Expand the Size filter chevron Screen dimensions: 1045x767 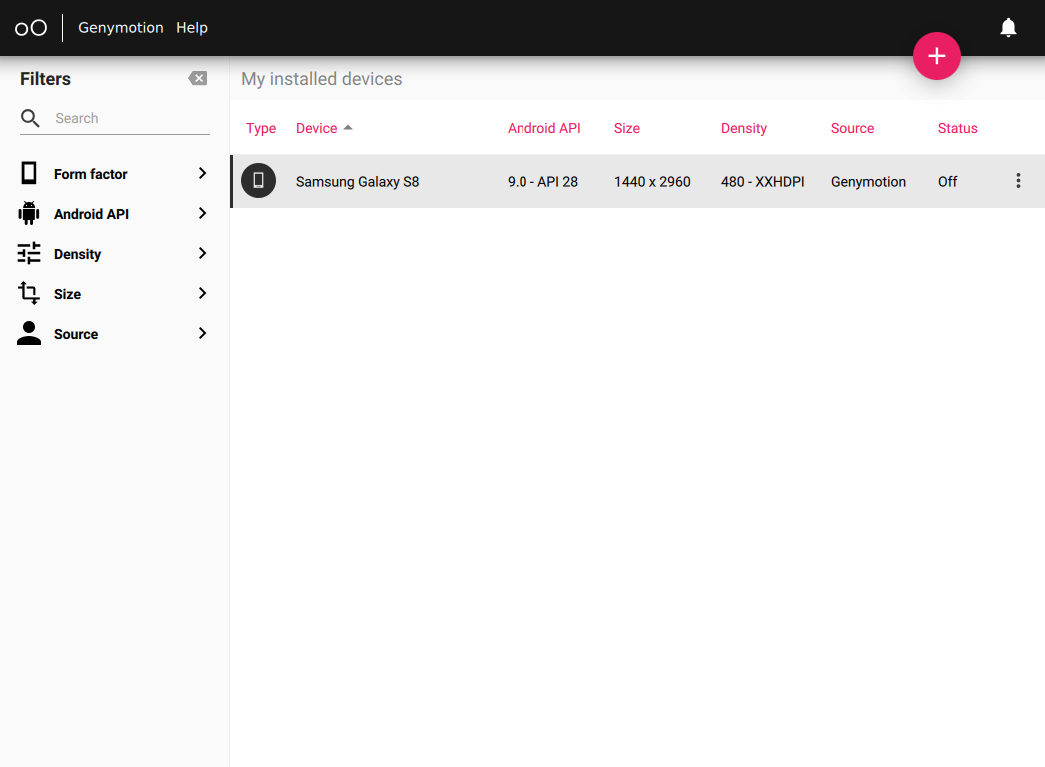pyautogui.click(x=203, y=294)
